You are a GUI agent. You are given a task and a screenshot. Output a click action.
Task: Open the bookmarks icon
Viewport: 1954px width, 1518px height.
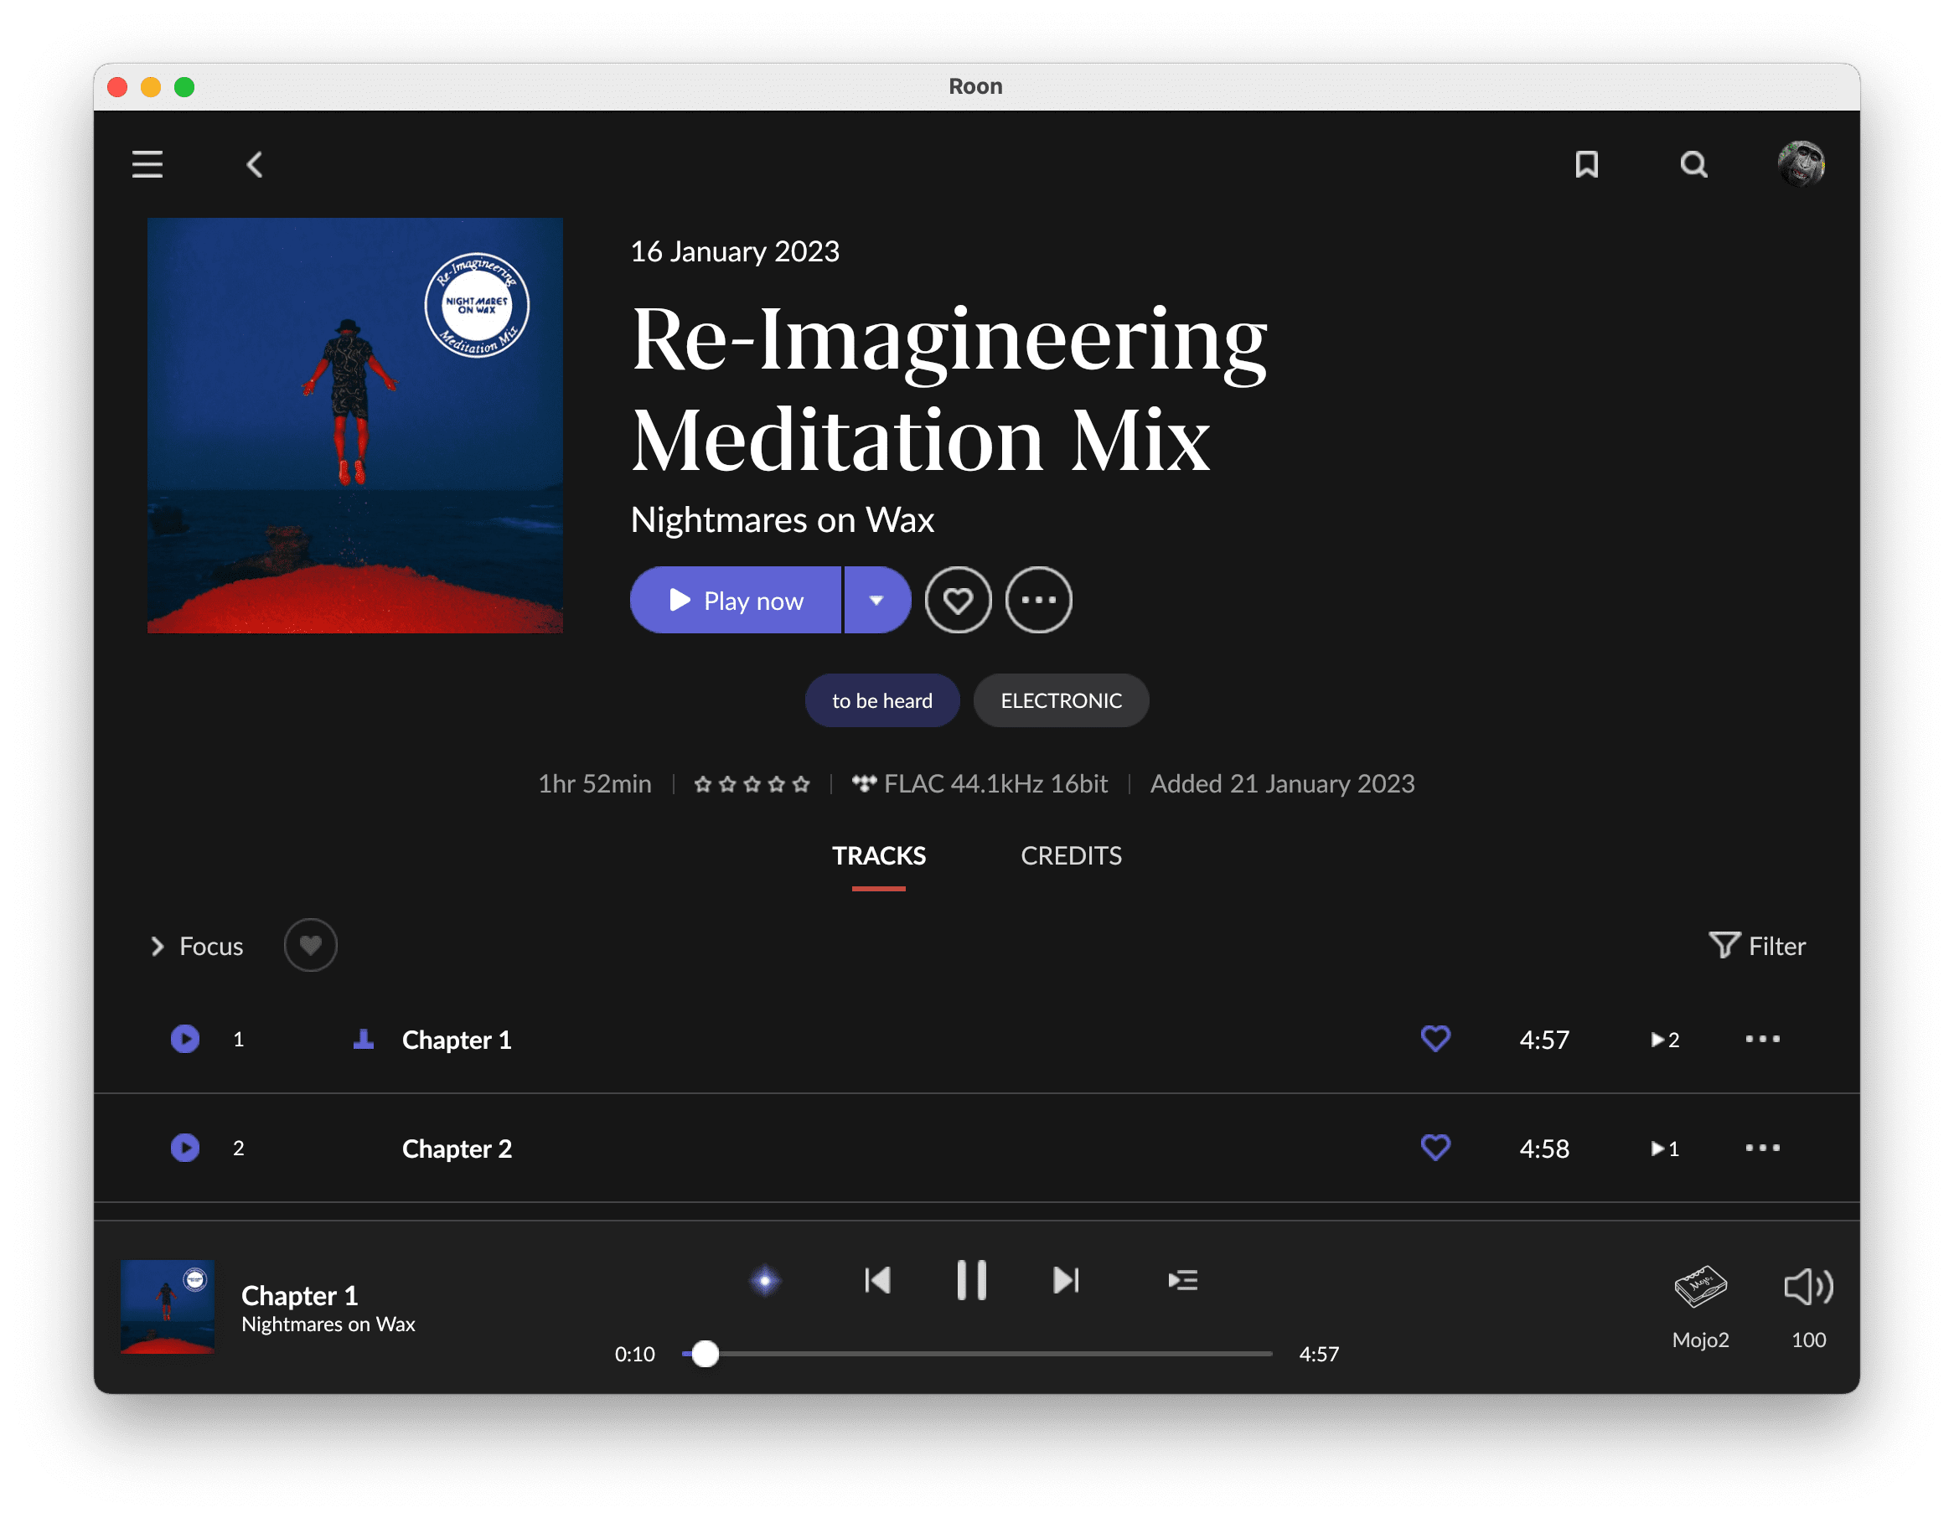click(x=1586, y=164)
